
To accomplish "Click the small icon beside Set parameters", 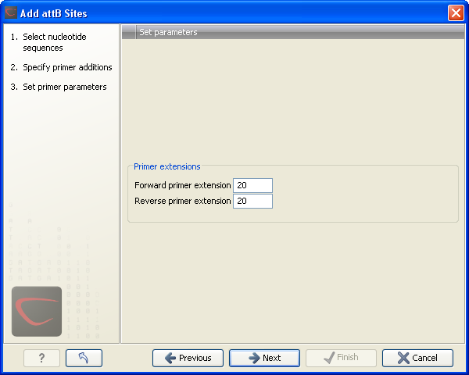I will [129, 32].
